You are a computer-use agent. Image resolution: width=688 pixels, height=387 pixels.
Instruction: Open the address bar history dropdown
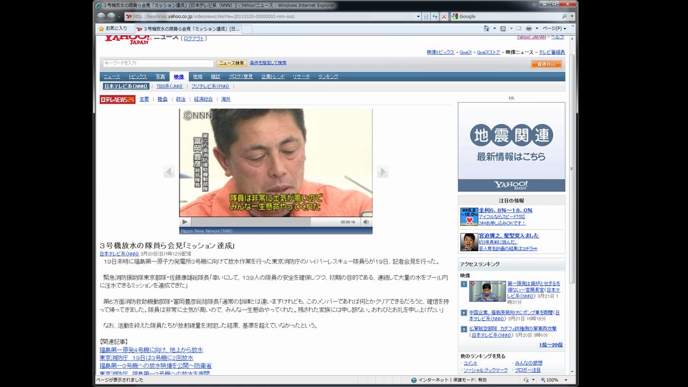click(417, 16)
